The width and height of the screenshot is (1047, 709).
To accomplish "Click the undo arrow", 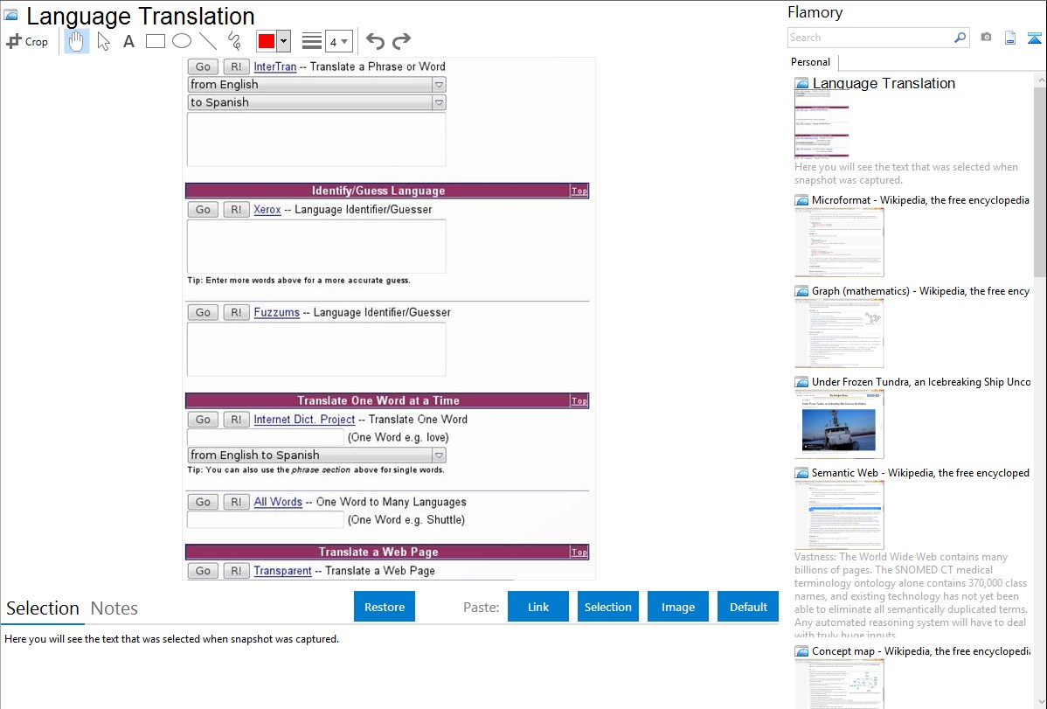I will point(375,41).
